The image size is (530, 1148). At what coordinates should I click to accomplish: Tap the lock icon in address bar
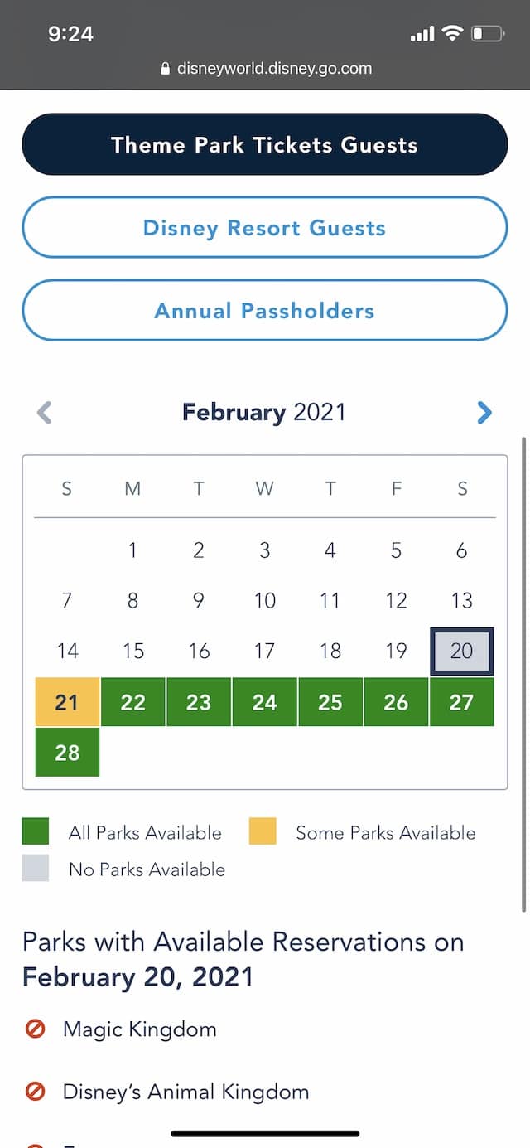[165, 69]
